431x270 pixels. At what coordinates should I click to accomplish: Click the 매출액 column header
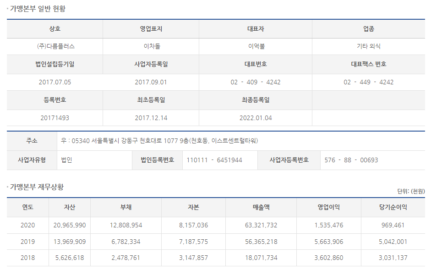click(x=261, y=207)
